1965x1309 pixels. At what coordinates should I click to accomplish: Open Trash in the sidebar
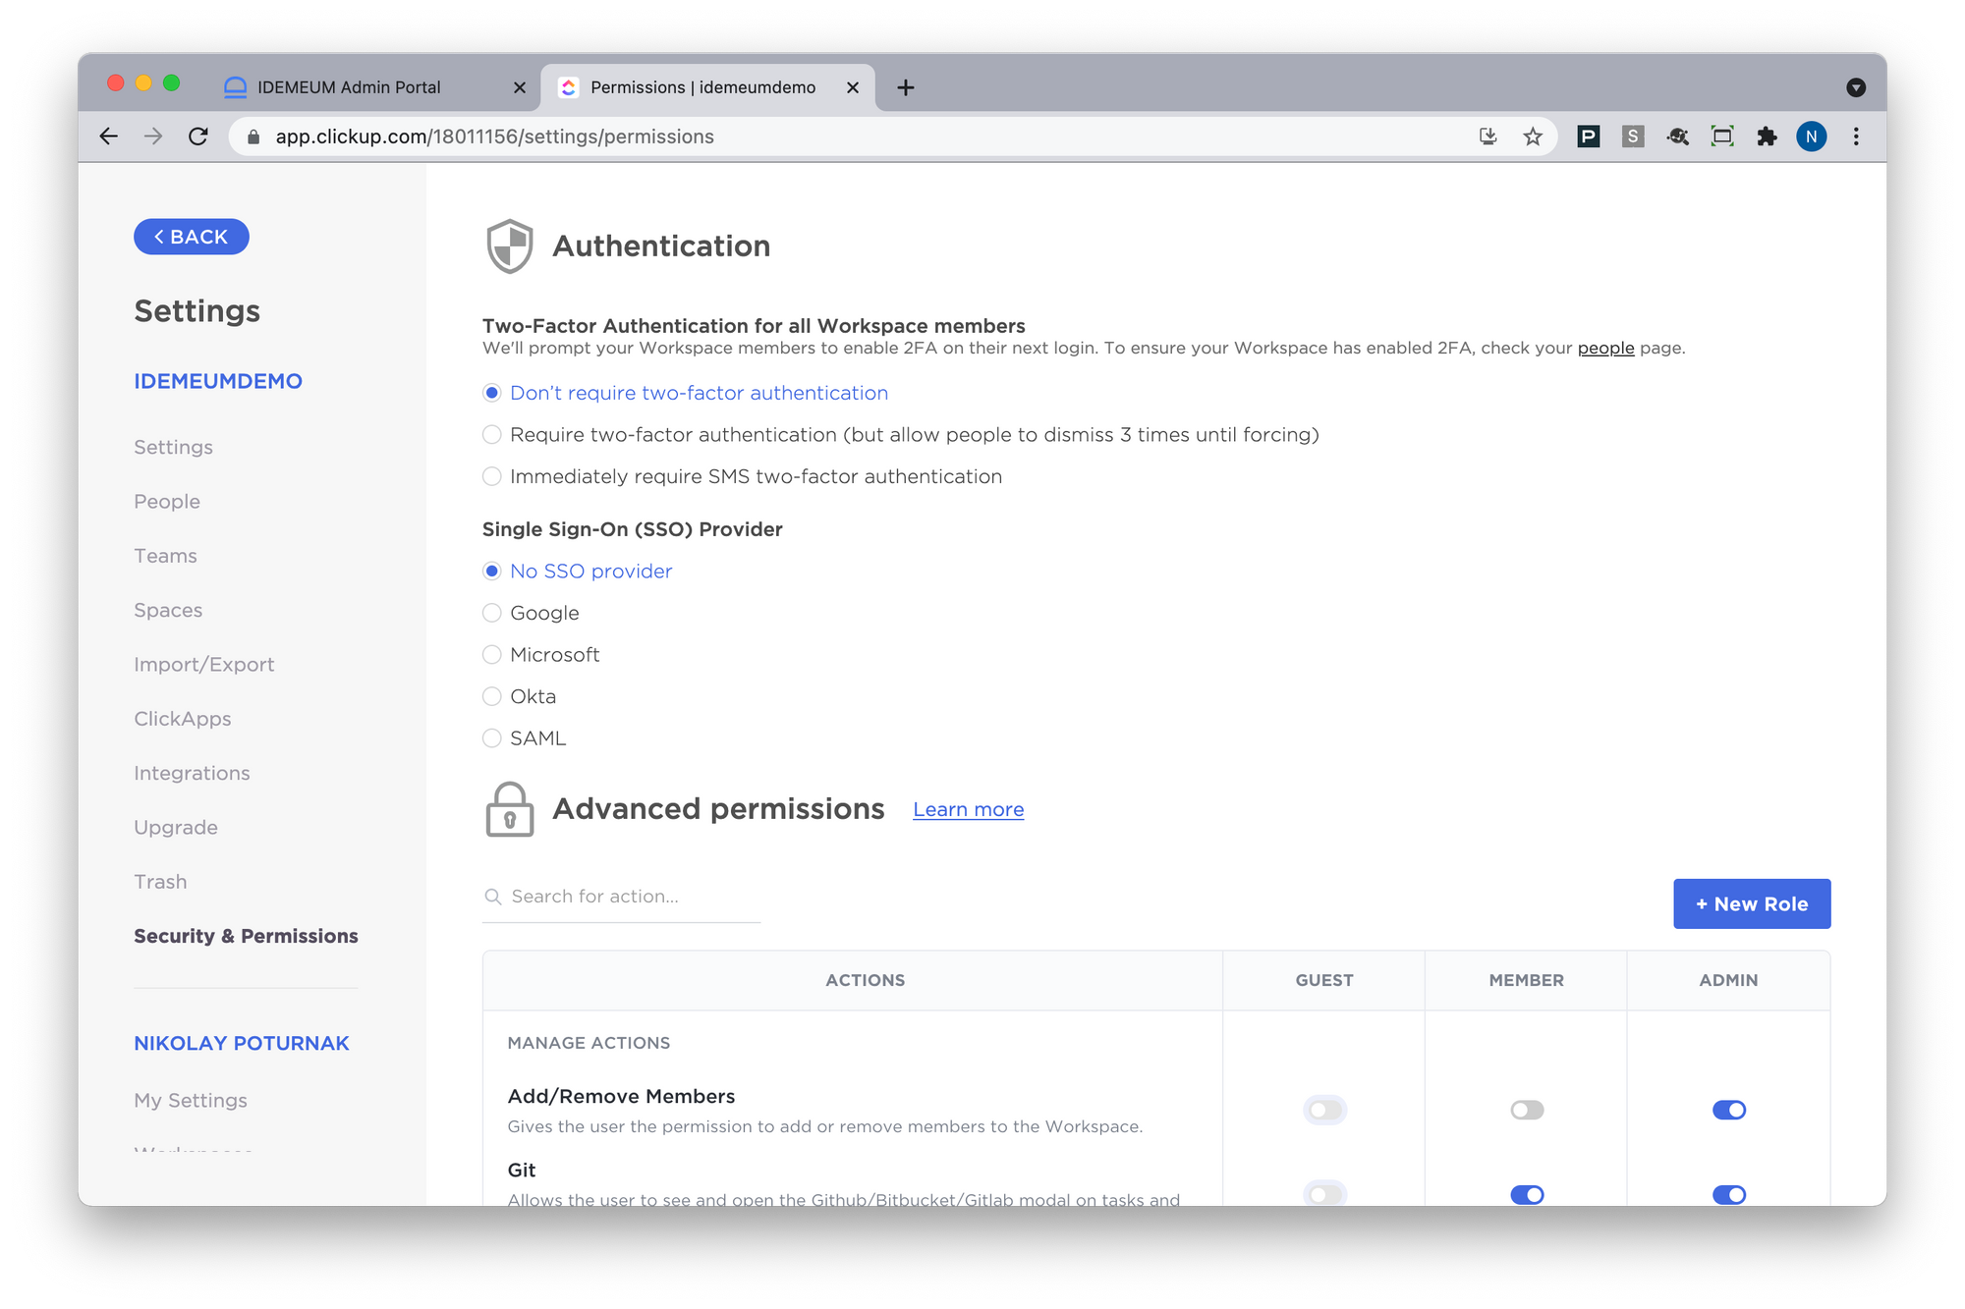click(x=161, y=882)
